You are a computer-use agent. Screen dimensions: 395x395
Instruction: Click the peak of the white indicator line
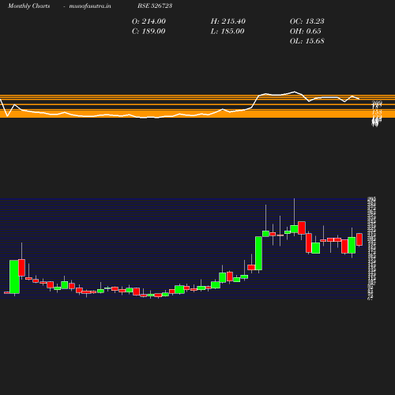coord(295,92)
